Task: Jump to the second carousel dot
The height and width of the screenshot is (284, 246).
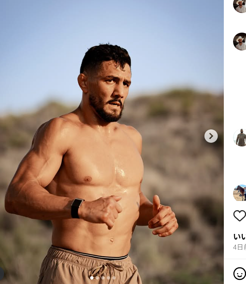Action: coord(98,278)
